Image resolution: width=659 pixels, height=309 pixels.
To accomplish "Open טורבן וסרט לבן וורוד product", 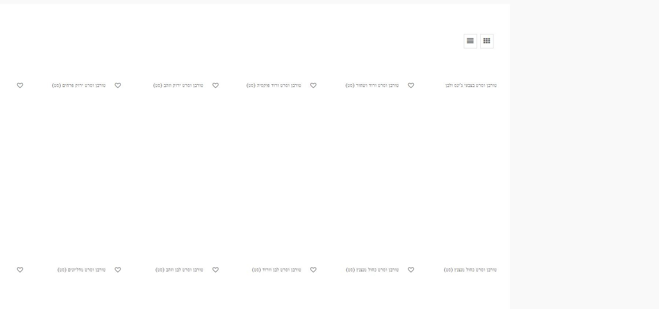I will [276, 270].
